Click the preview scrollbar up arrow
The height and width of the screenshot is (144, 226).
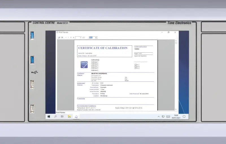[x=176, y=41]
